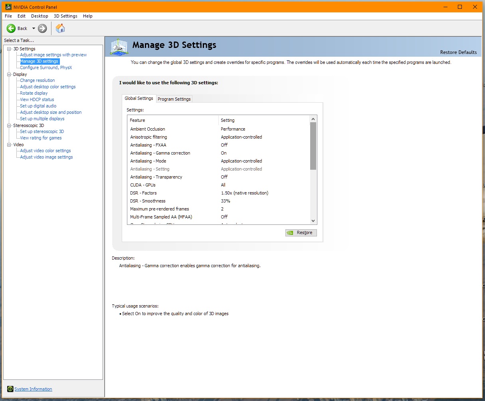Click the Setting column header

point(264,120)
